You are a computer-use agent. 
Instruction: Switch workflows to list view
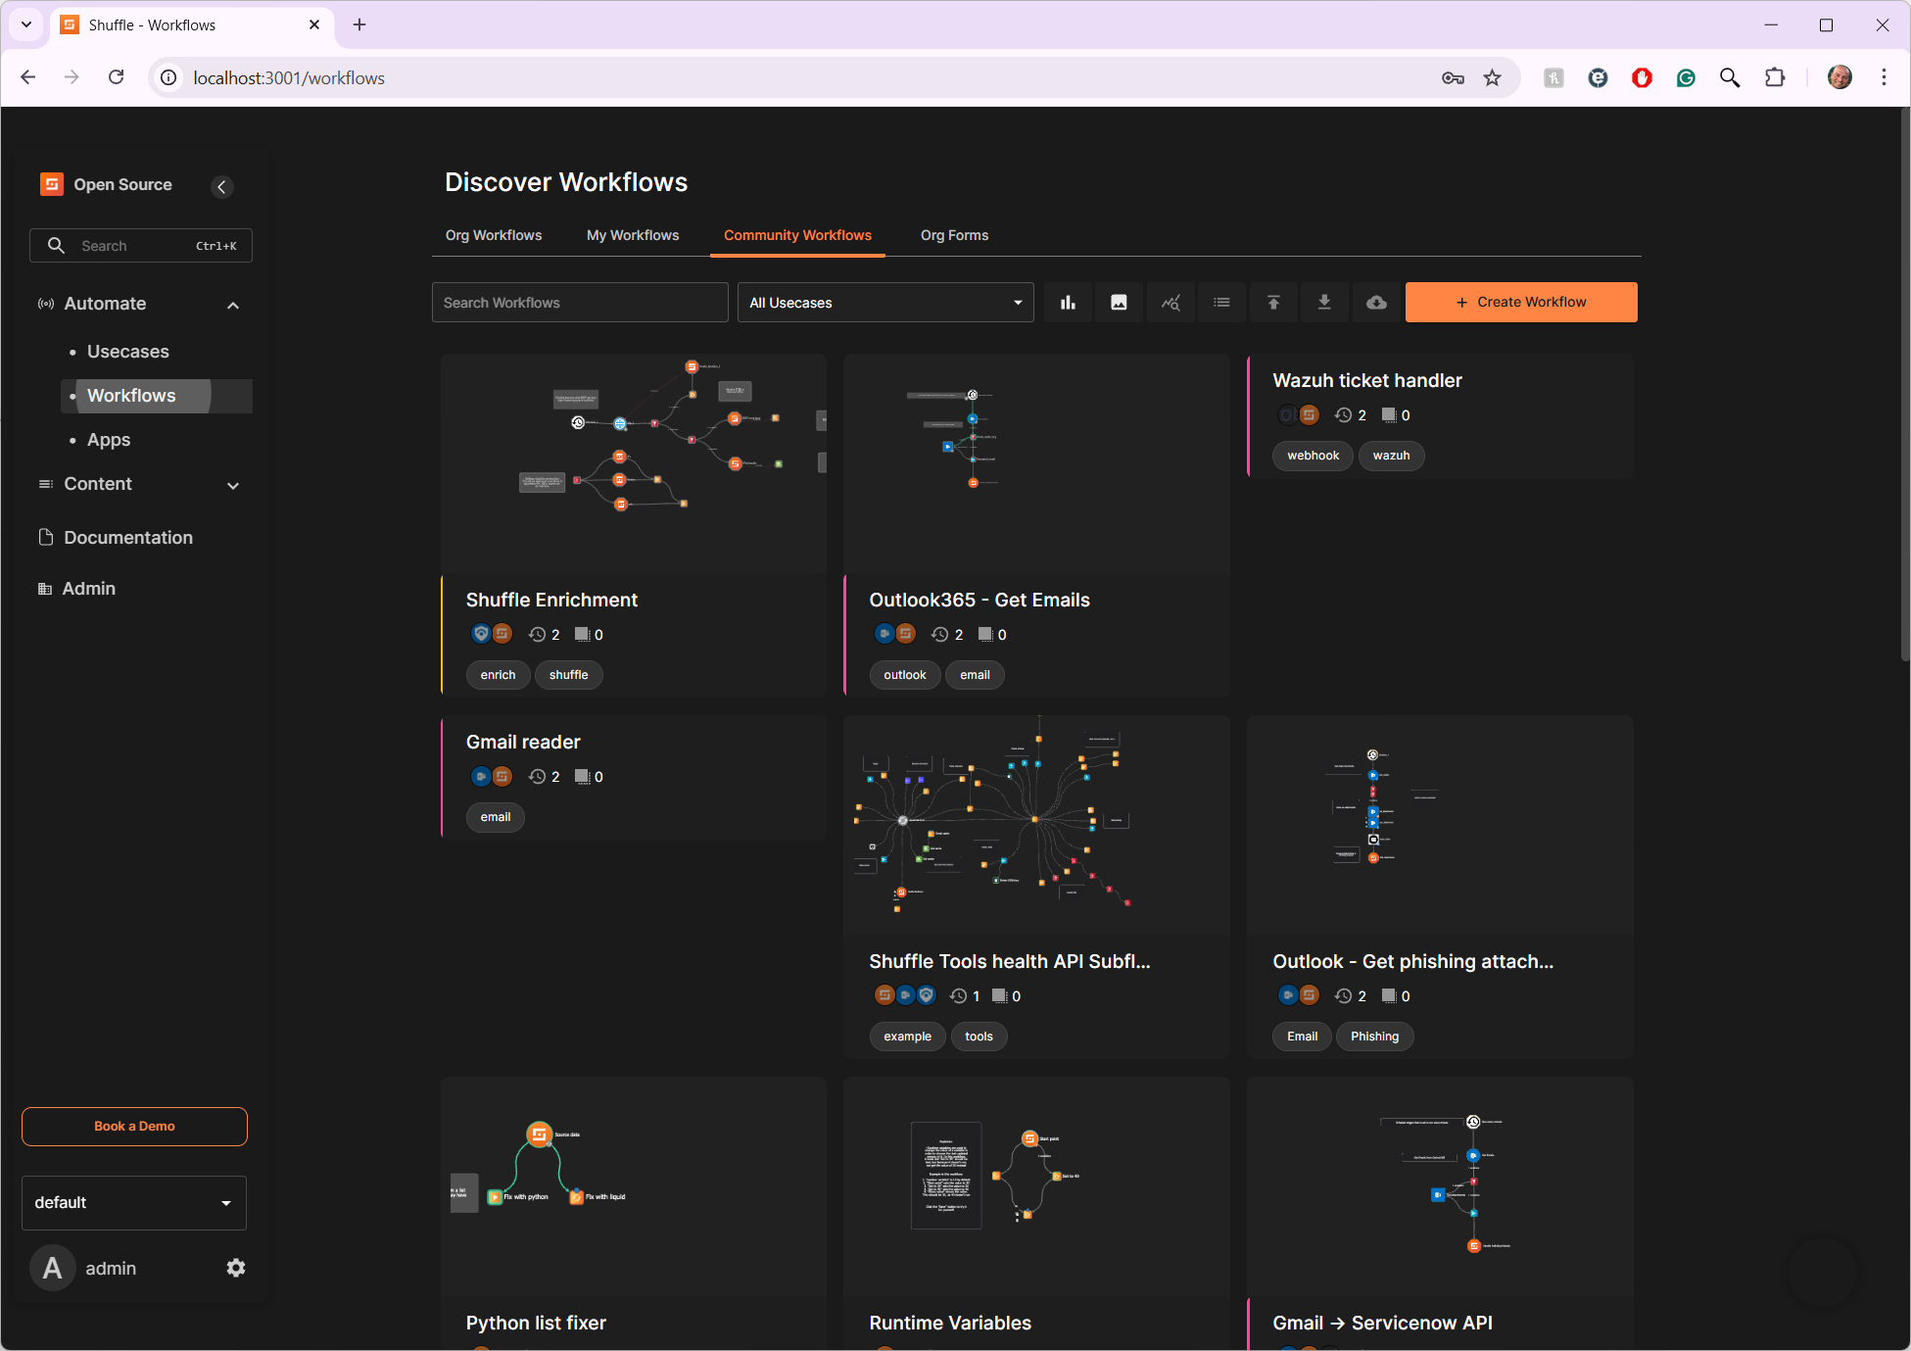pyautogui.click(x=1221, y=302)
